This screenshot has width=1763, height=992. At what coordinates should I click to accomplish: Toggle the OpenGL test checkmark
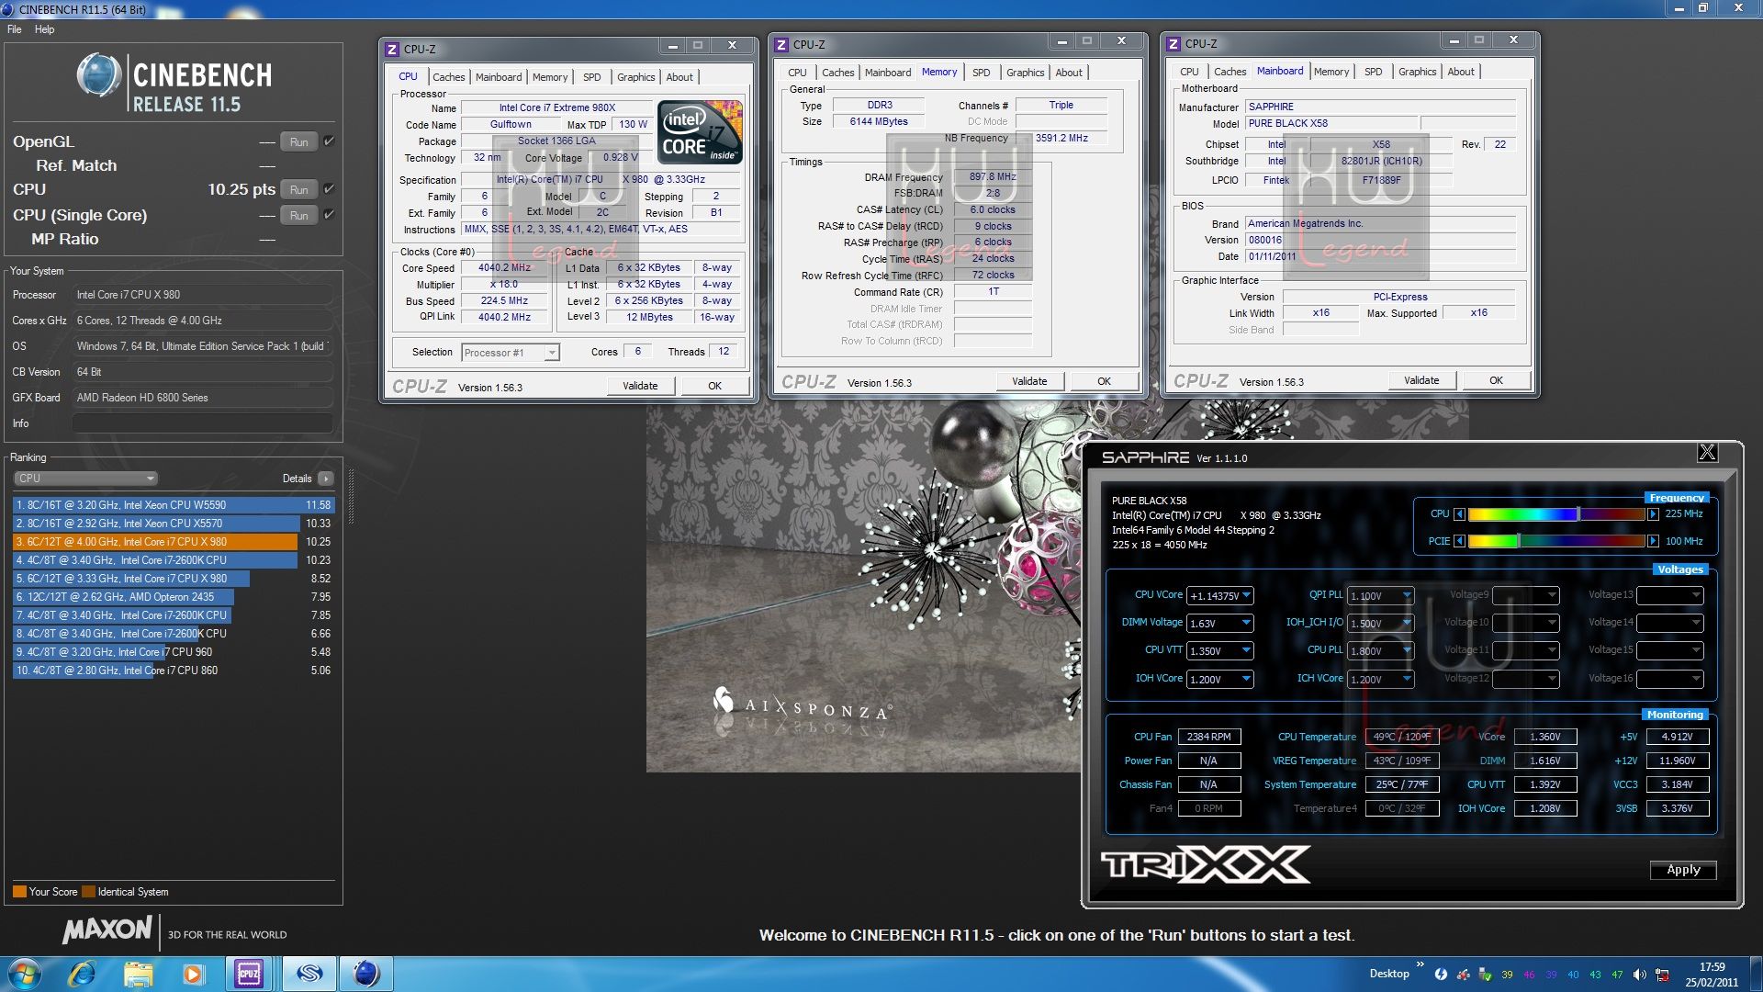(x=329, y=141)
